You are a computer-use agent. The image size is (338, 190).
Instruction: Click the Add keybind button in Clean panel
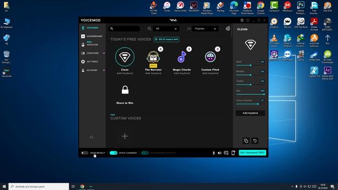(x=250, y=113)
